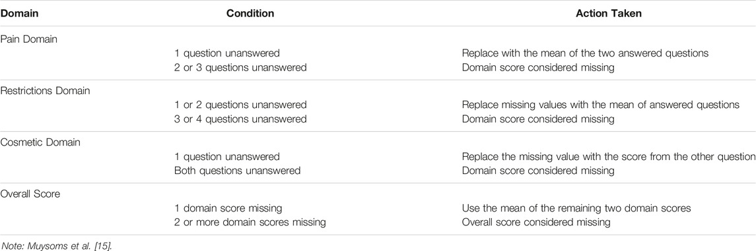
Task: Click the Condition column header
Action: tap(250, 14)
